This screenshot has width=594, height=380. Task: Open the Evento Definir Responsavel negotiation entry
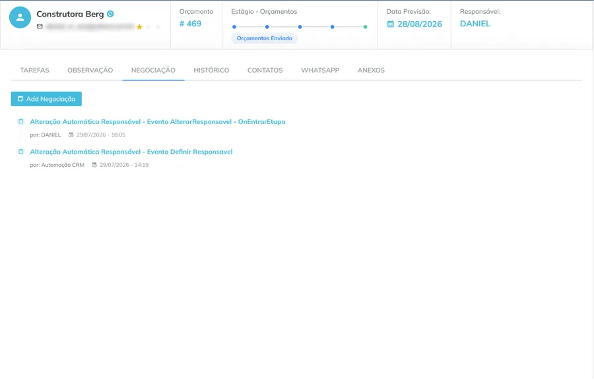pos(131,152)
